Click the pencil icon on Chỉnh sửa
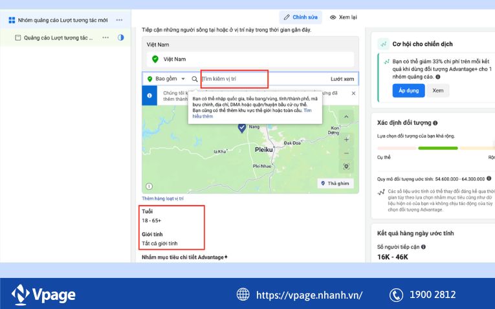The width and height of the screenshot is (495, 309). click(287, 17)
